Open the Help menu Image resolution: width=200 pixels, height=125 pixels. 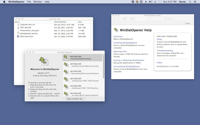click(47, 2)
